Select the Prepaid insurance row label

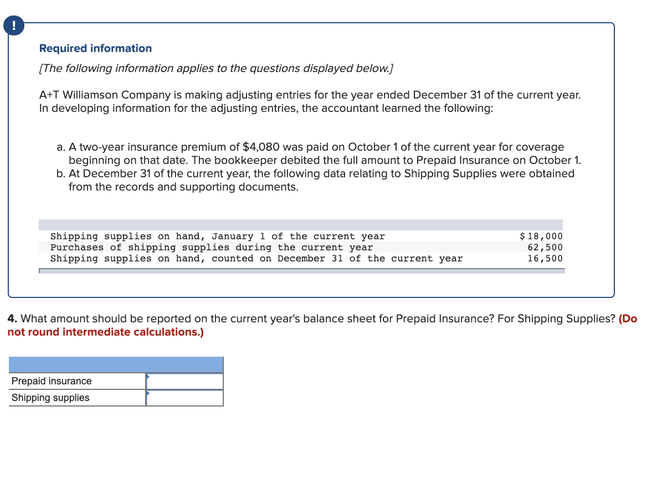click(51, 381)
